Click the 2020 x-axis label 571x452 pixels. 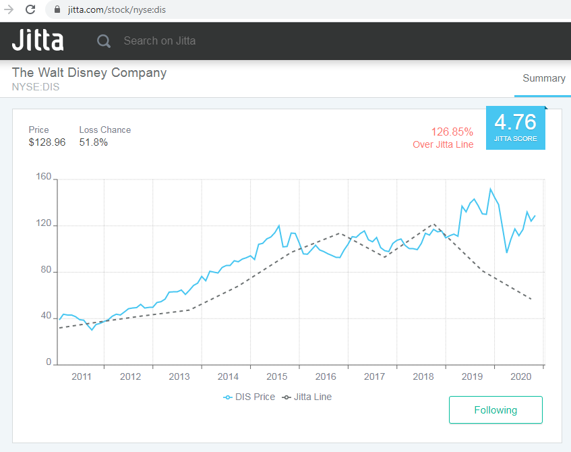click(520, 376)
